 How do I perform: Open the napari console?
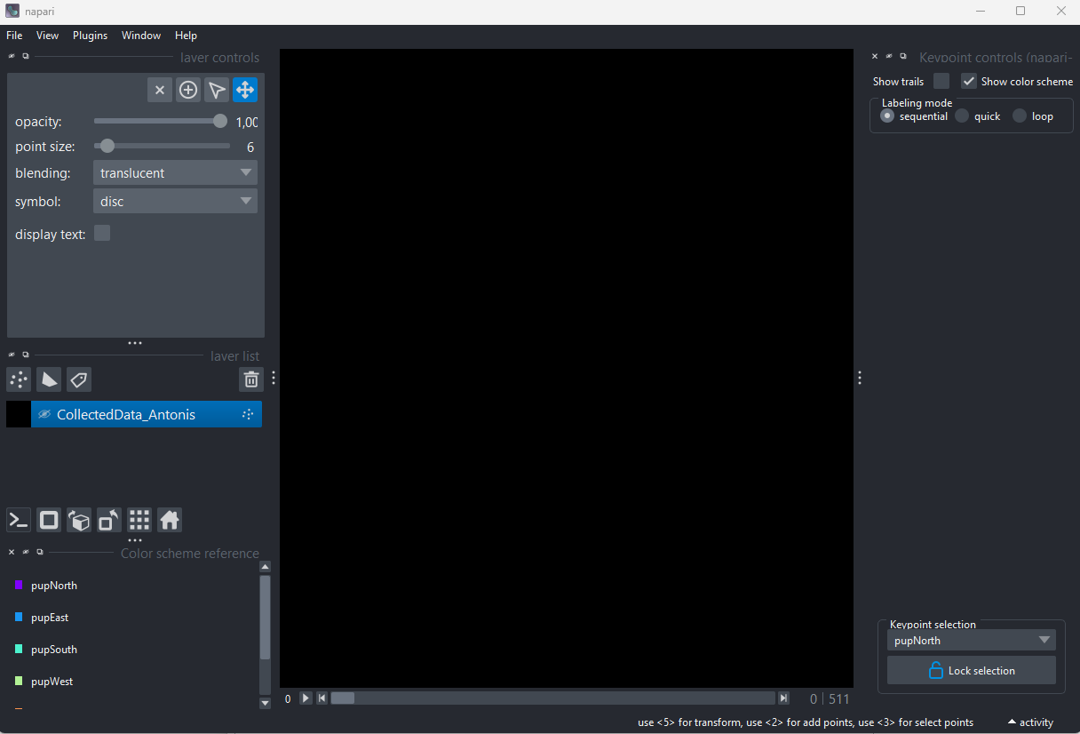tap(18, 520)
